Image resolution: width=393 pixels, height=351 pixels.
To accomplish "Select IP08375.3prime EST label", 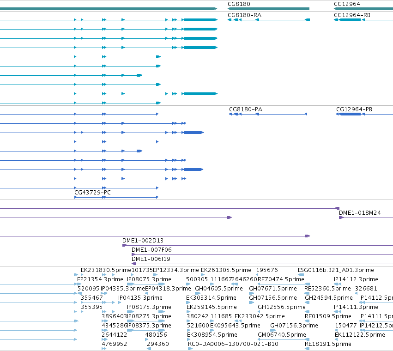I will pos(149,326).
